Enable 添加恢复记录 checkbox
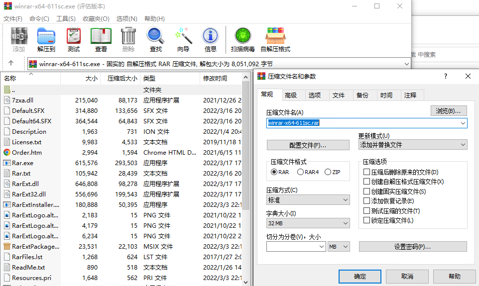479x286 pixels. pos(366,201)
